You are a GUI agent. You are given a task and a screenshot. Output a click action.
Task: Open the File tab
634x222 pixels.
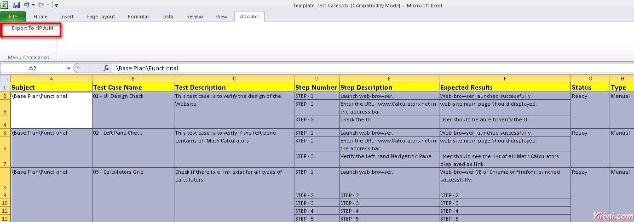coord(13,17)
